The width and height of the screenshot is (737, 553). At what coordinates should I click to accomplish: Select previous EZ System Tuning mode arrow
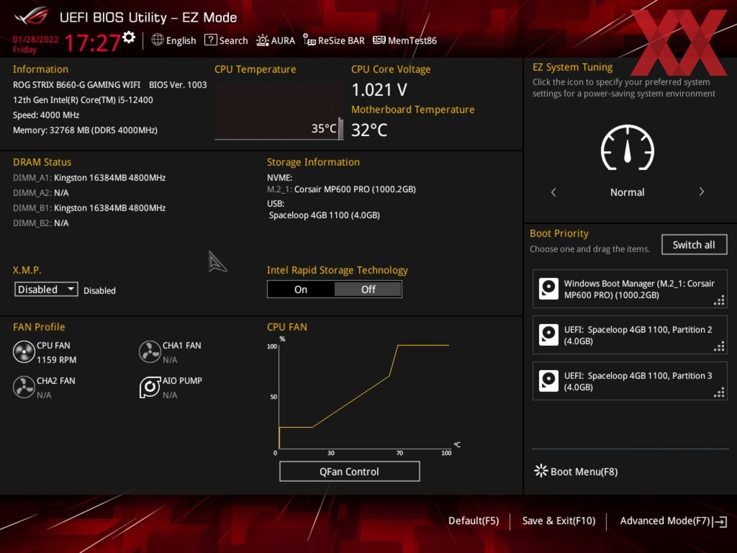coord(553,192)
